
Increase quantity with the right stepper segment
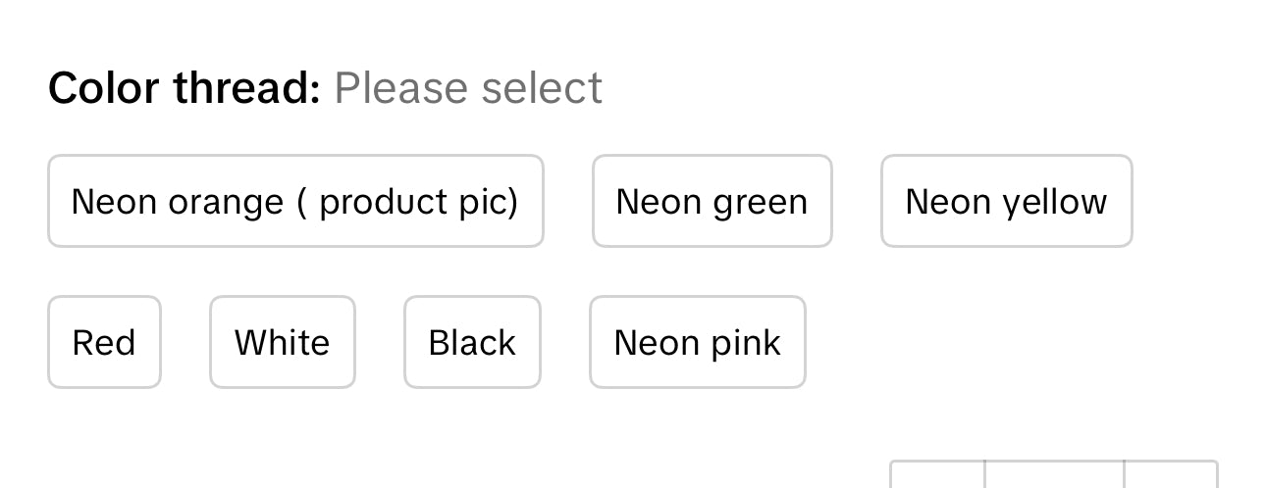click(1171, 475)
